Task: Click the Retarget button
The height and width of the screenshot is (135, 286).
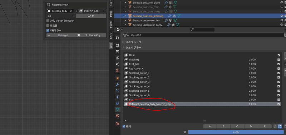Action: [61, 35]
